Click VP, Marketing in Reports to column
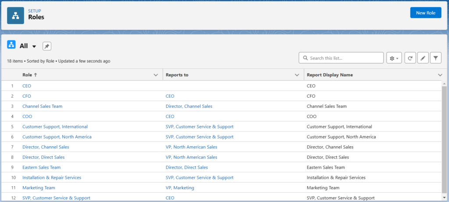Image resolution: width=449 pixels, height=202 pixels. [x=180, y=188]
